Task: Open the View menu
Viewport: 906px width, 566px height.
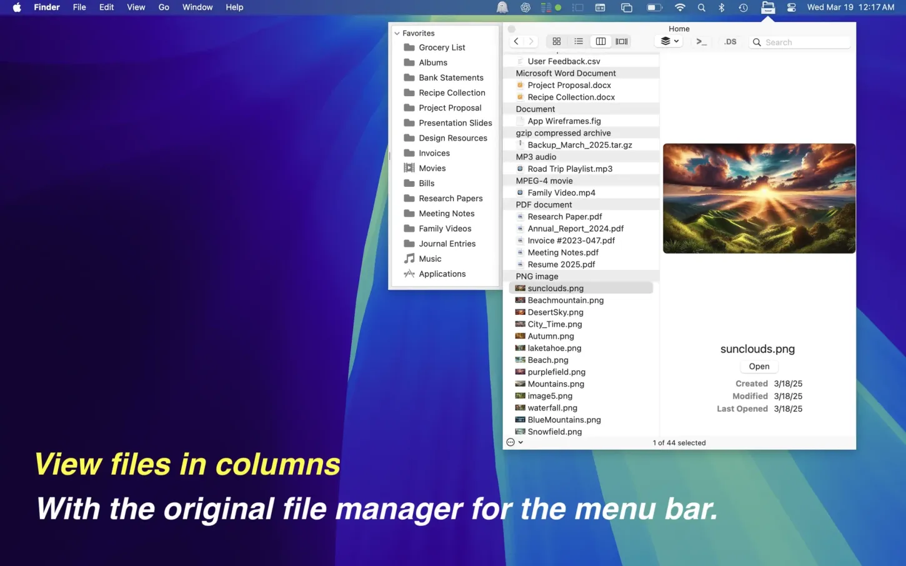Action: (x=136, y=7)
